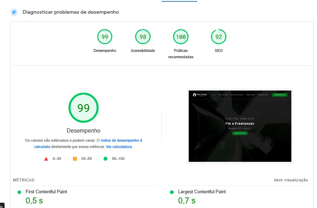317x208 pixels.
Task: Click the green circle 90–100 legend icon
Action: 105,159
